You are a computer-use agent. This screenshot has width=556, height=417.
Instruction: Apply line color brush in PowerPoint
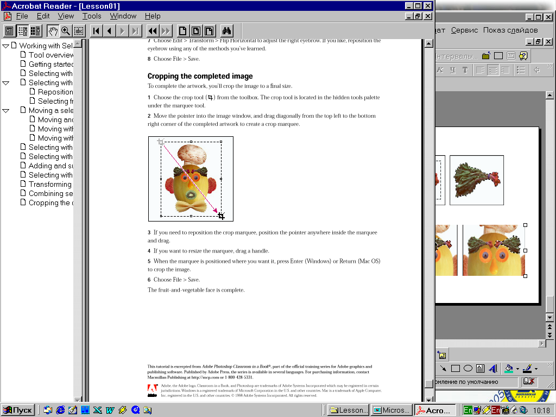(527, 369)
